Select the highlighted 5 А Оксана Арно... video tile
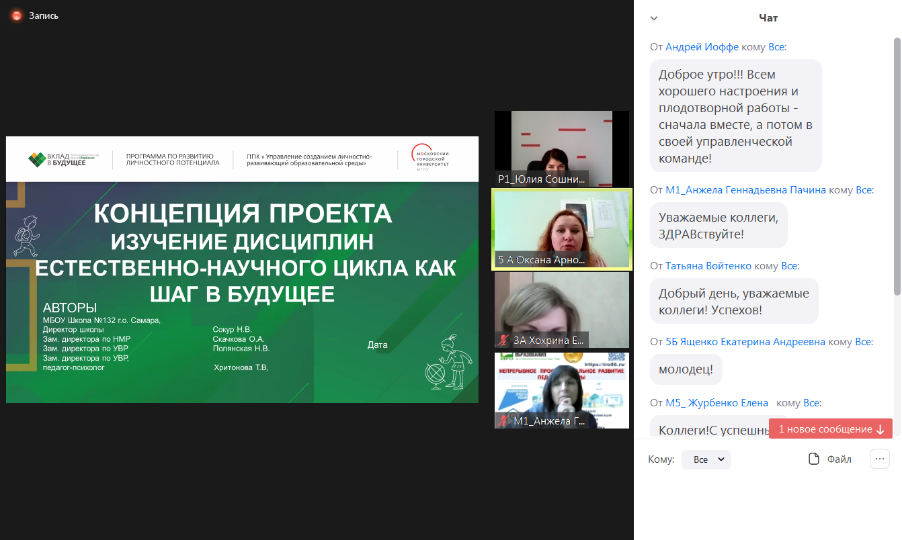This screenshot has width=902, height=540. 561,229
